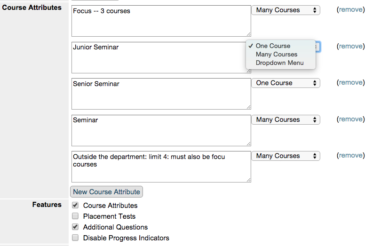Toggle the Course Attributes feature checkbox
The height and width of the screenshot is (246, 372).
[x=75, y=205]
